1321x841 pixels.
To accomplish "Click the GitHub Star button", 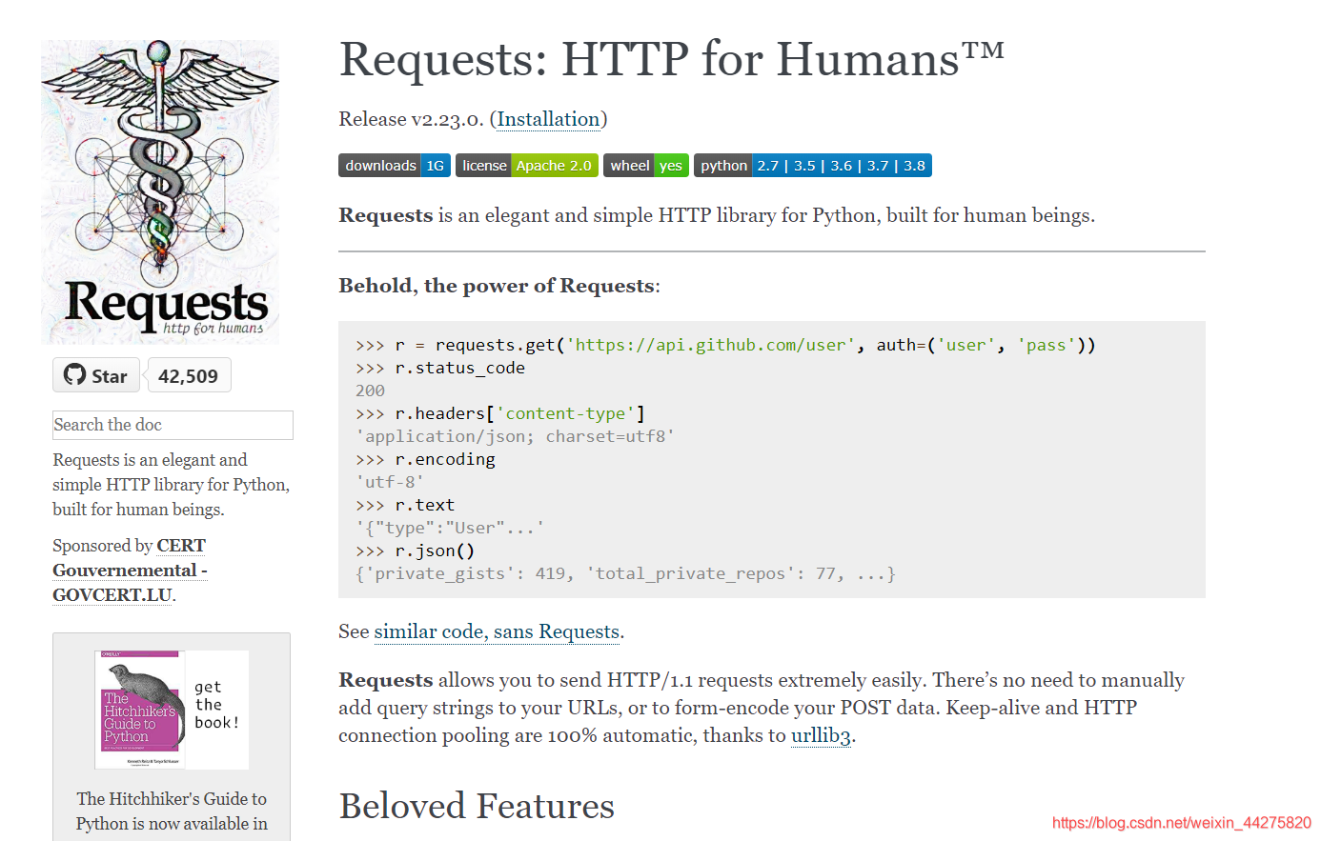I will [x=96, y=375].
